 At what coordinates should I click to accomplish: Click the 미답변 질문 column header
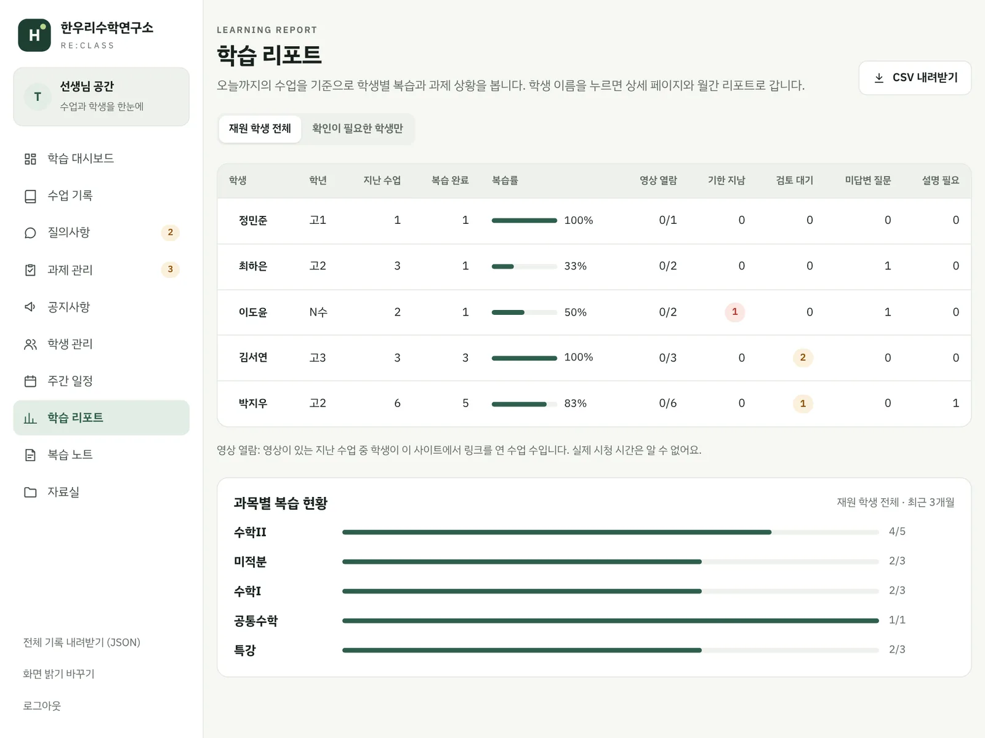868,180
